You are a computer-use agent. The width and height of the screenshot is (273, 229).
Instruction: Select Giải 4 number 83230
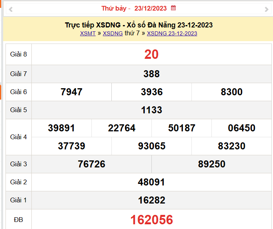231,146
